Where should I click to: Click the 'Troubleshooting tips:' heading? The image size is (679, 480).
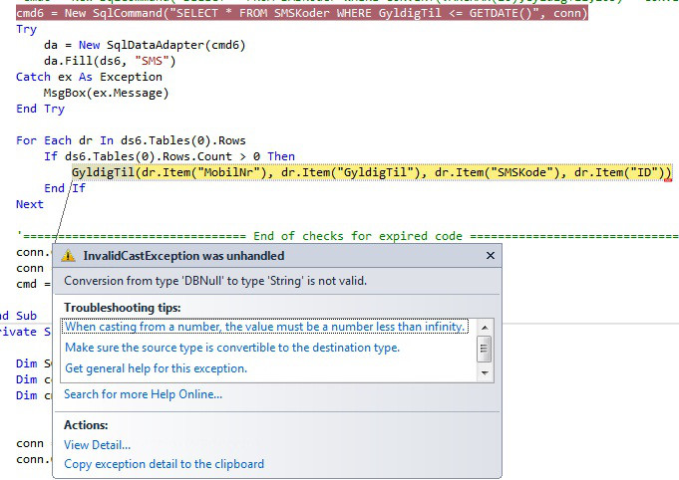[x=122, y=308]
